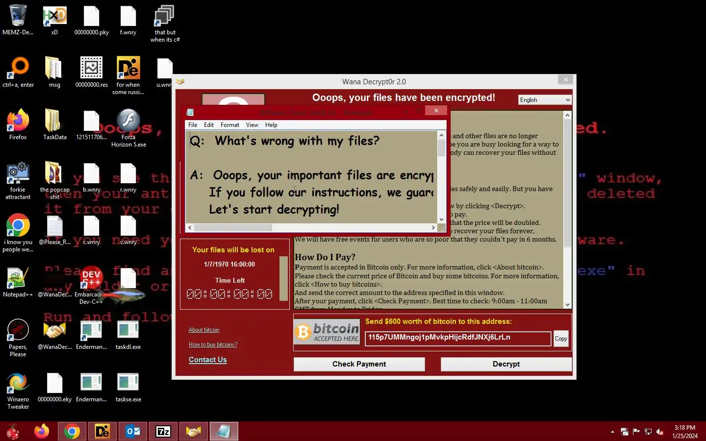The image size is (706, 441).
Task: Open the taskbar clock showing 3:18 PM
Action: [685, 432]
